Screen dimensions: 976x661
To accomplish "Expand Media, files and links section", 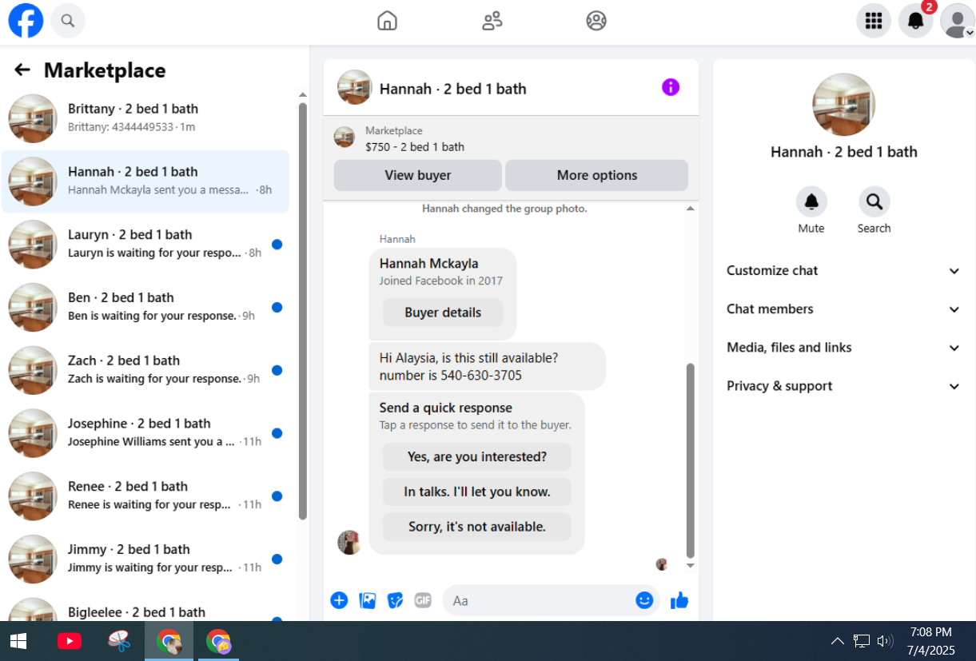I will [843, 348].
